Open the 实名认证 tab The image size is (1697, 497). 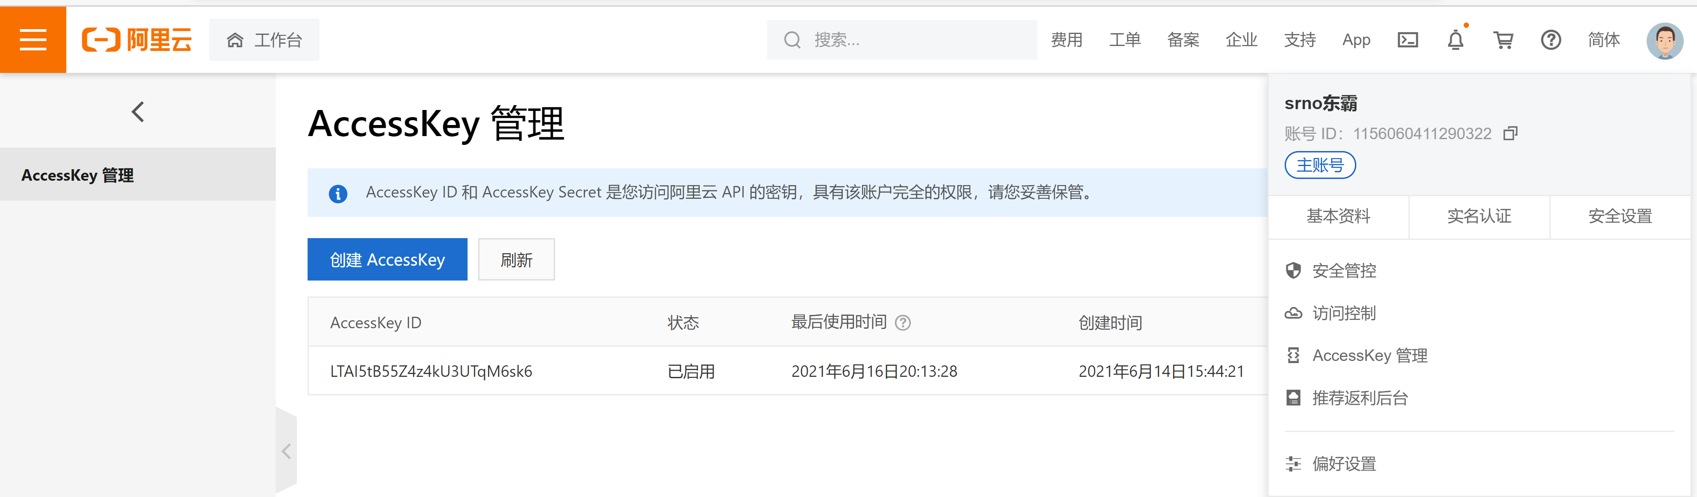(x=1479, y=216)
